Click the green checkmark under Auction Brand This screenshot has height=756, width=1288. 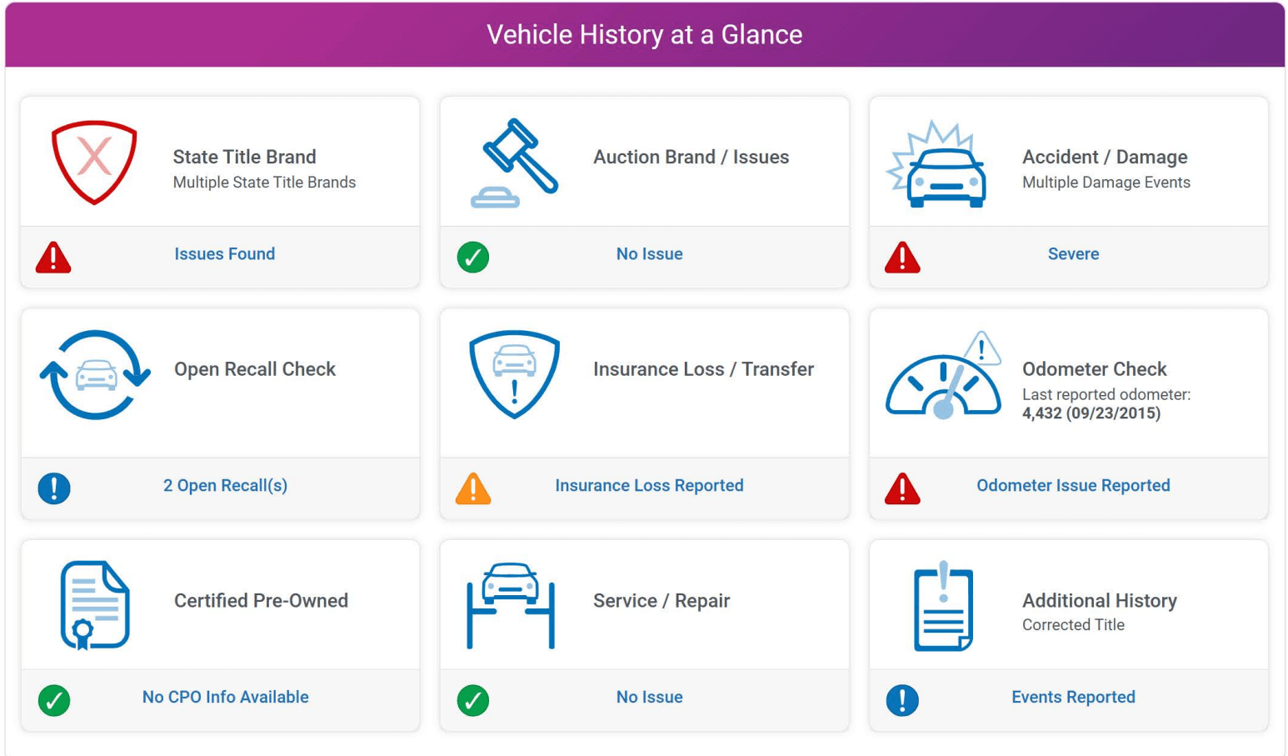click(x=473, y=257)
